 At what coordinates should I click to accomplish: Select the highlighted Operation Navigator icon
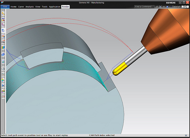pyautogui.click(x=3, y=30)
